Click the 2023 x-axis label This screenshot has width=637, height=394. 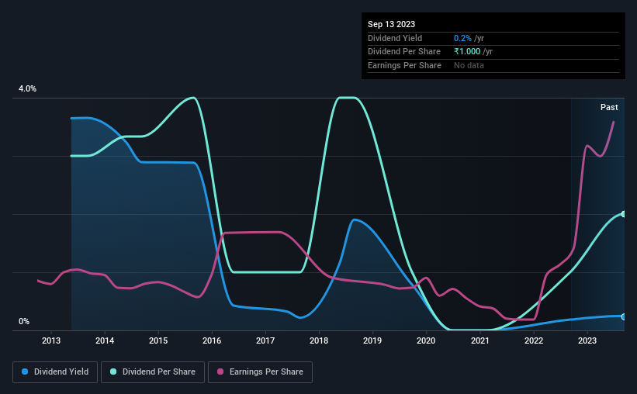(587, 340)
